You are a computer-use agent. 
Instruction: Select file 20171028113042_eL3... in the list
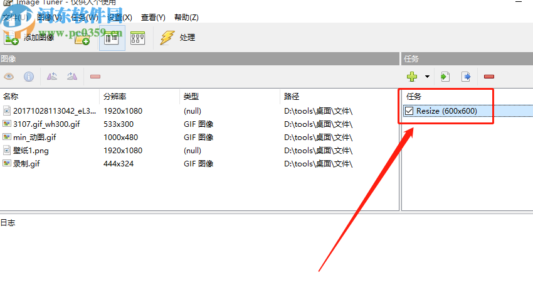click(x=55, y=111)
